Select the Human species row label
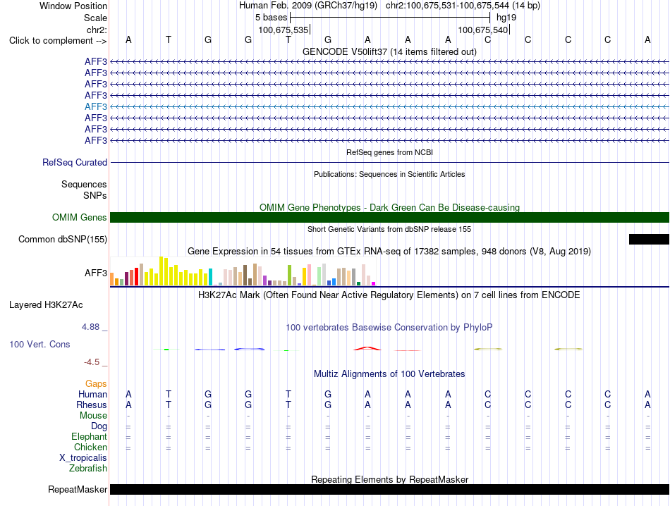Viewport: 670px width, 506px height. (x=92, y=394)
